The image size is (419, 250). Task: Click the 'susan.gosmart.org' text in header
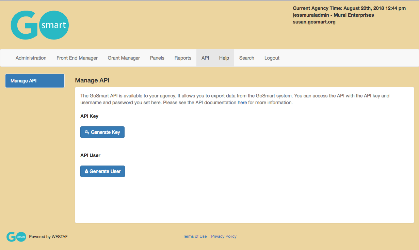[x=314, y=22]
